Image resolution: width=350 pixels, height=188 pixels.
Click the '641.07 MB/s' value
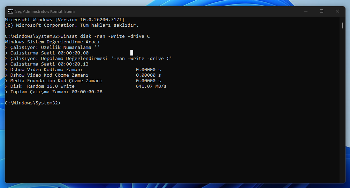(151, 86)
